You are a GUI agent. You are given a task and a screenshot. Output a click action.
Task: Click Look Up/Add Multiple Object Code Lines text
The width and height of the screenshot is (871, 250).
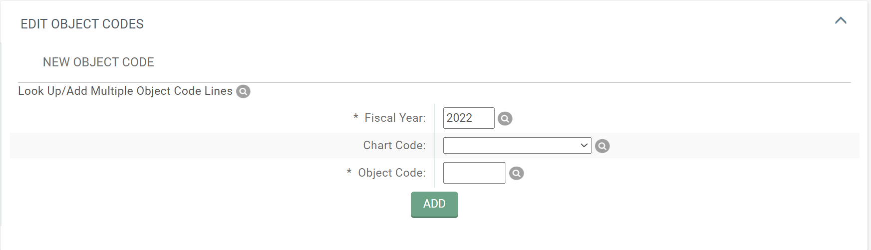(125, 91)
